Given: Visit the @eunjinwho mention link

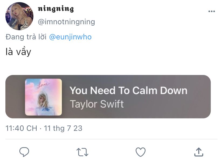Looking at the screenshot, I should pos(71,37).
